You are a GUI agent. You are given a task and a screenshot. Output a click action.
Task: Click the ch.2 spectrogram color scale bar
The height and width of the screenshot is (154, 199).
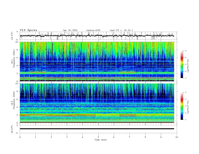click(x=182, y=106)
